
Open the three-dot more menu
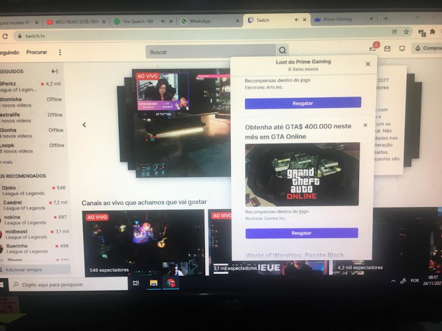tap(60, 52)
